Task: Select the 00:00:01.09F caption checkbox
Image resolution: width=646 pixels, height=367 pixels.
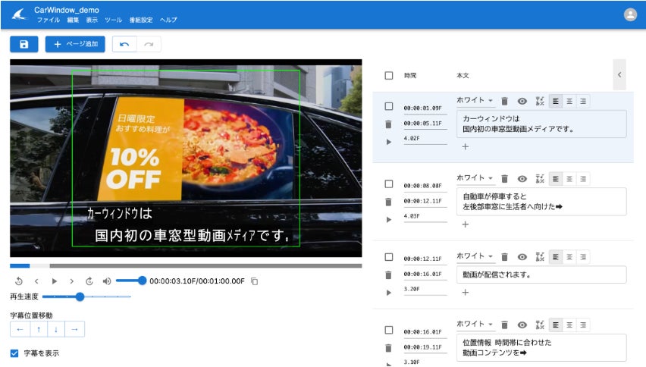Action: pos(388,106)
